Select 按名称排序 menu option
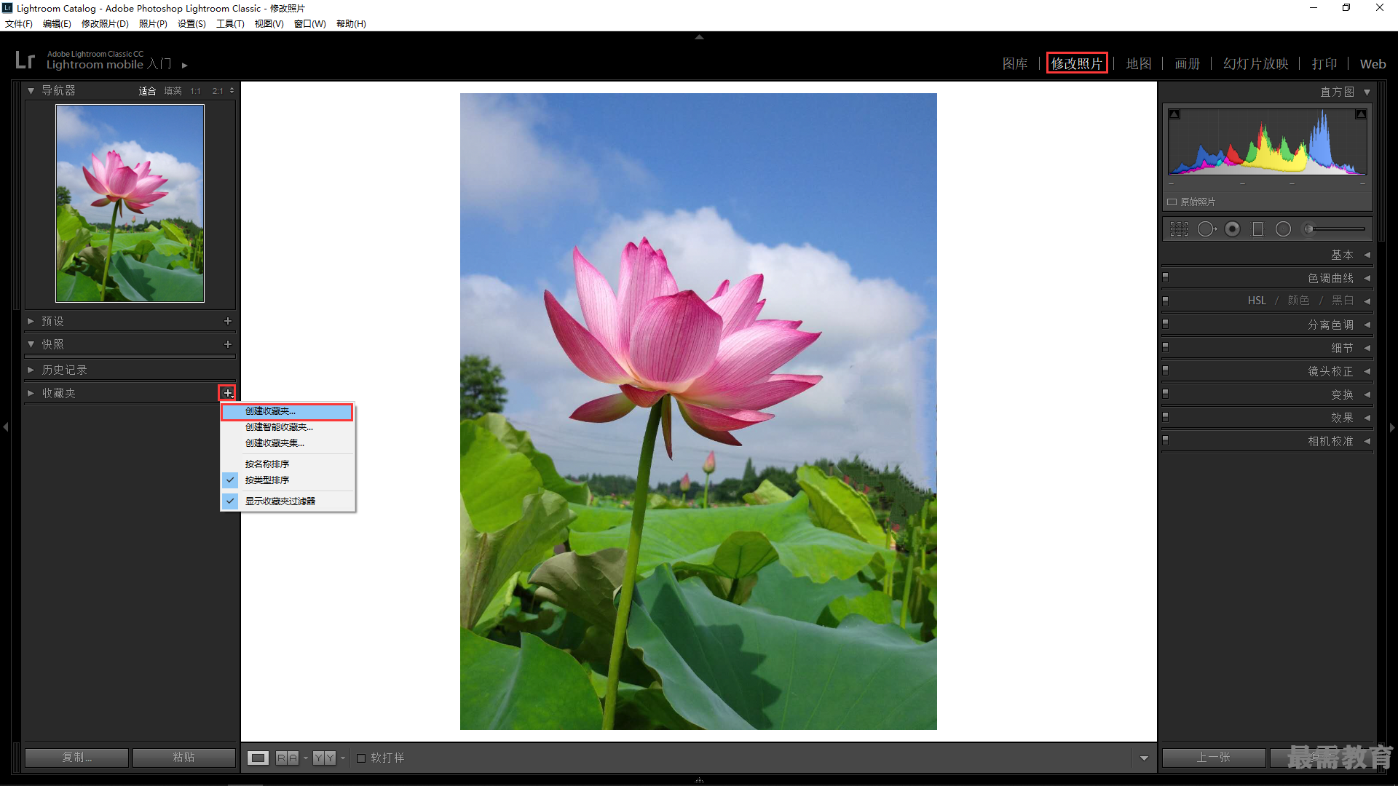1398x786 pixels. 288,464
